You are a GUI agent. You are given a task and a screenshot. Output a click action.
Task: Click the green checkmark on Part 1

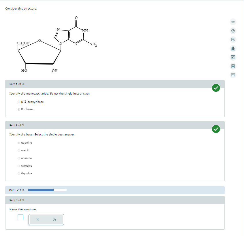pos(216,88)
